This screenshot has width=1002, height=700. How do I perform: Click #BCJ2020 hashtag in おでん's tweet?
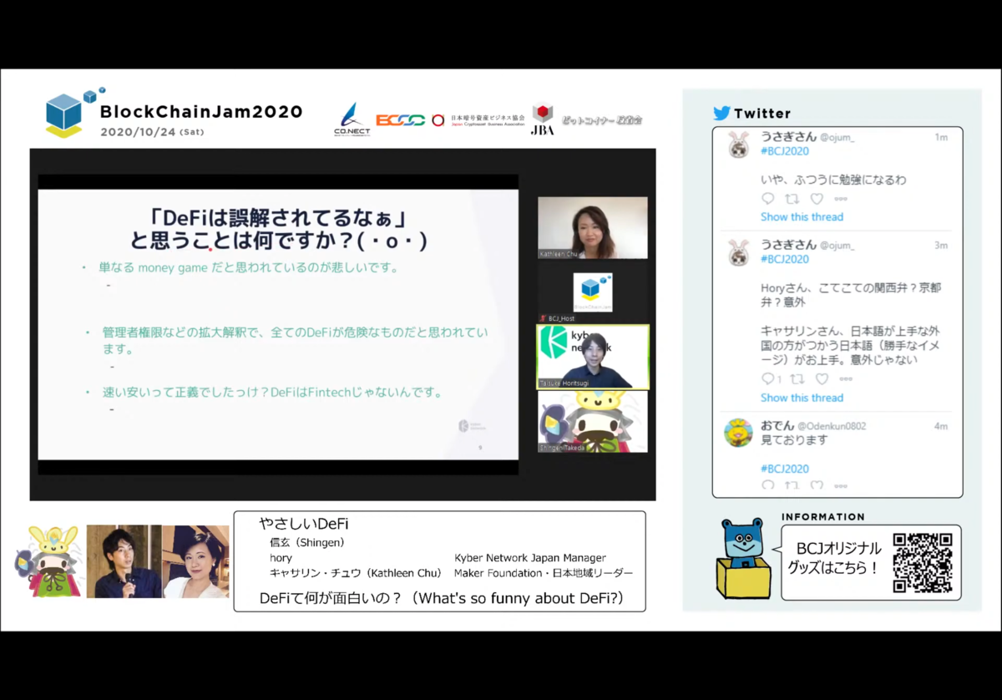(x=785, y=469)
